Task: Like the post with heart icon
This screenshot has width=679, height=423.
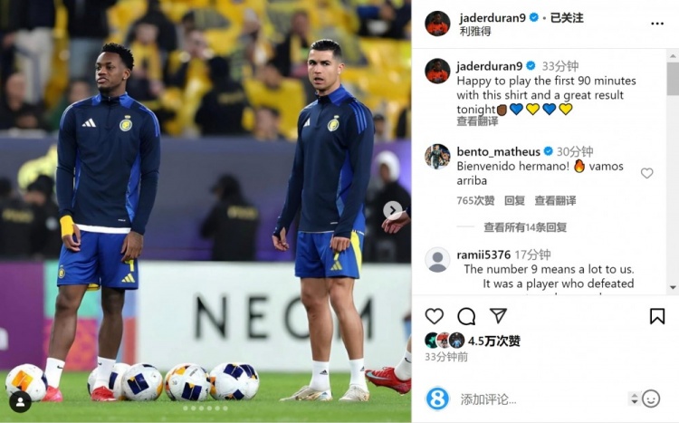Action: click(434, 316)
